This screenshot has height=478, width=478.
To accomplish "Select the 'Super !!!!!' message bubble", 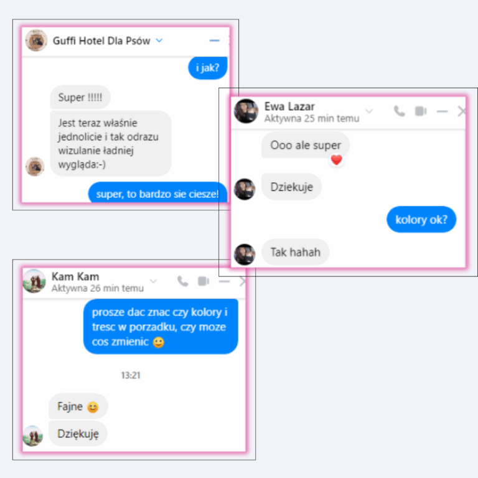I will [x=80, y=97].
